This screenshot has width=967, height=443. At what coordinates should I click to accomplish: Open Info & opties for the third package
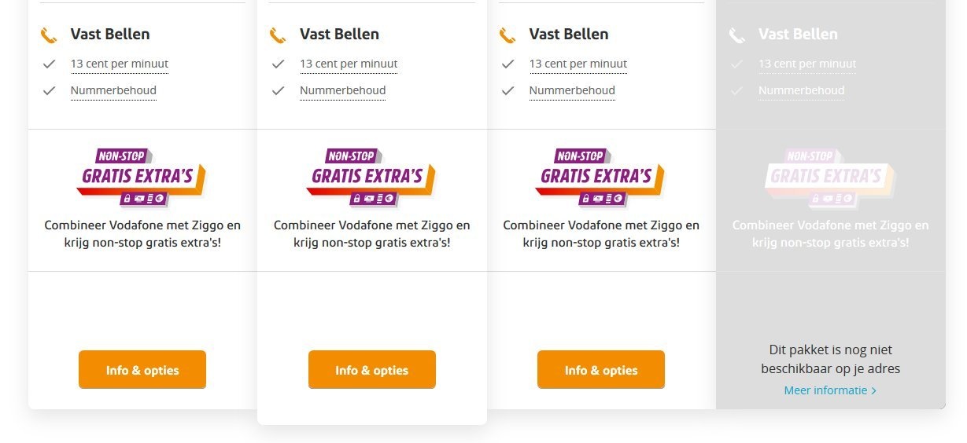click(601, 370)
